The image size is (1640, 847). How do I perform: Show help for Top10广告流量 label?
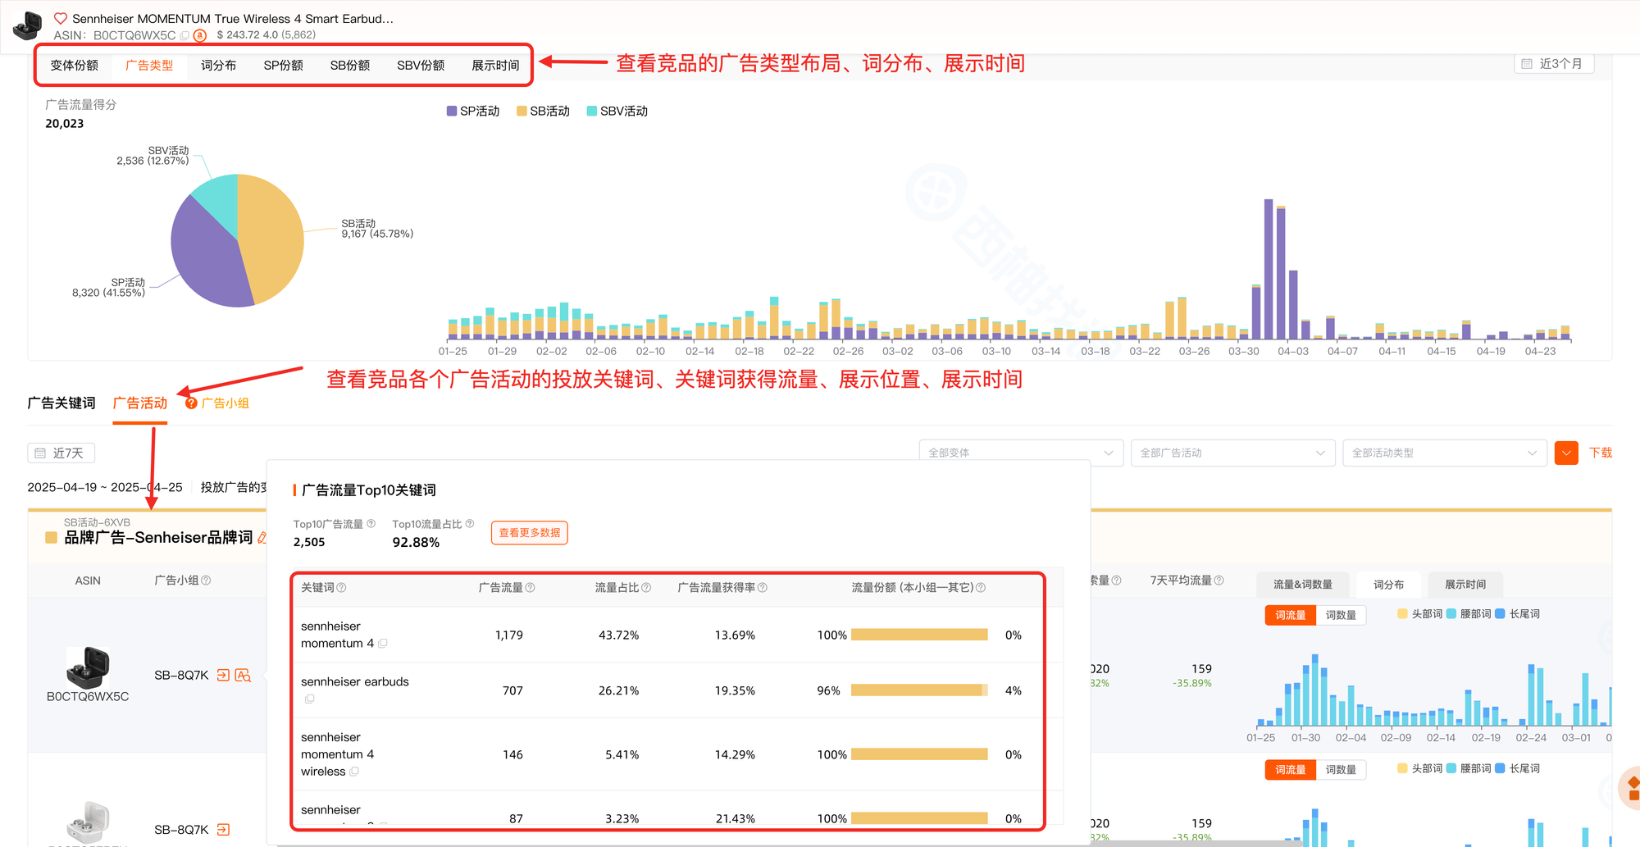[371, 524]
